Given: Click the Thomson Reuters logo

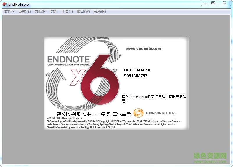Looking at the screenshot, I should pyautogui.click(x=155, y=113).
